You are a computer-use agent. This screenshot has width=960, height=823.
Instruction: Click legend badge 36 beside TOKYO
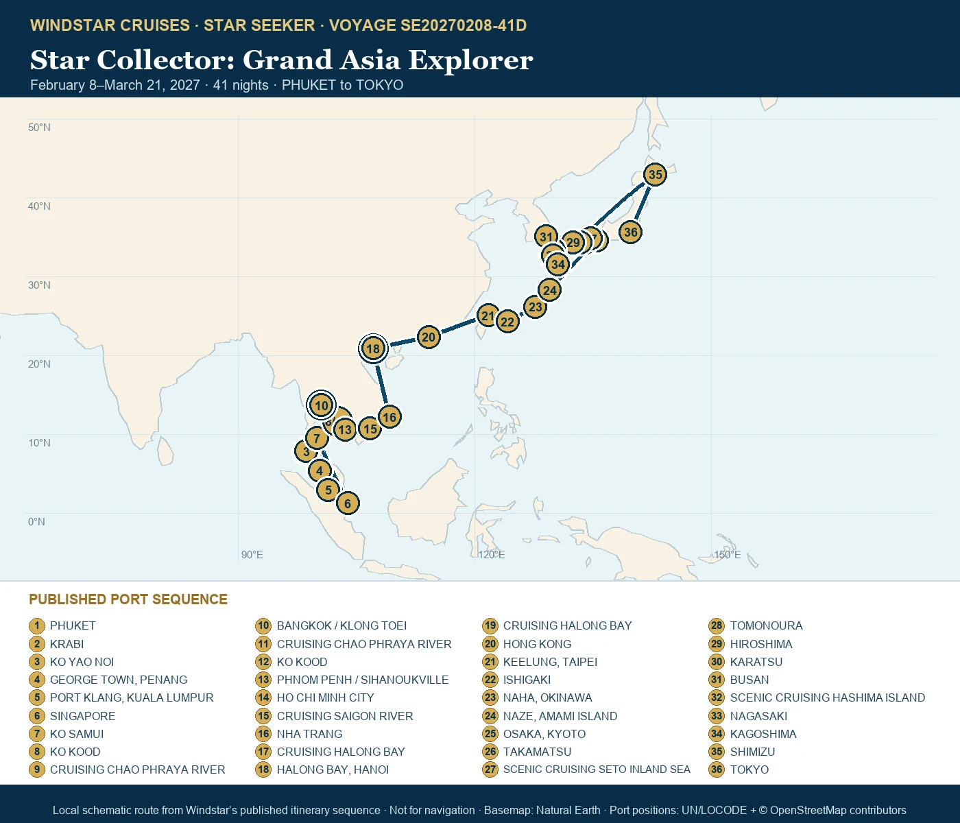717,770
